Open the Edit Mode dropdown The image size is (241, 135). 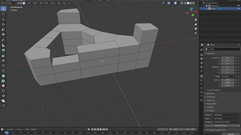pos(9,3)
